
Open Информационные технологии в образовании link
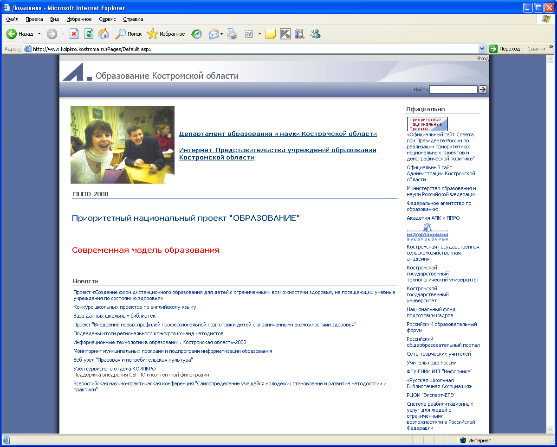click(x=160, y=342)
